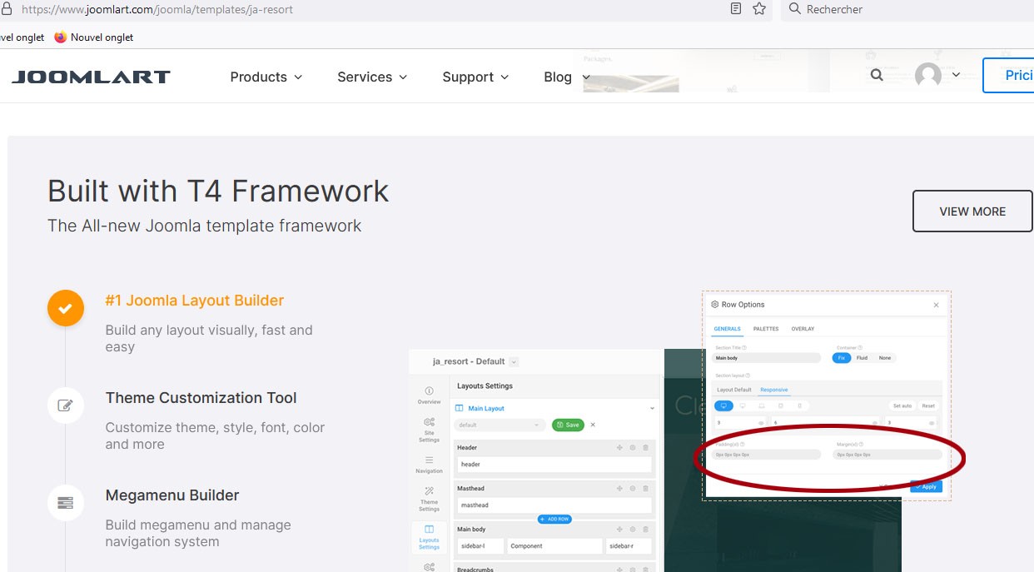Open the default layout select box
1034x572 pixels.
(x=500, y=425)
